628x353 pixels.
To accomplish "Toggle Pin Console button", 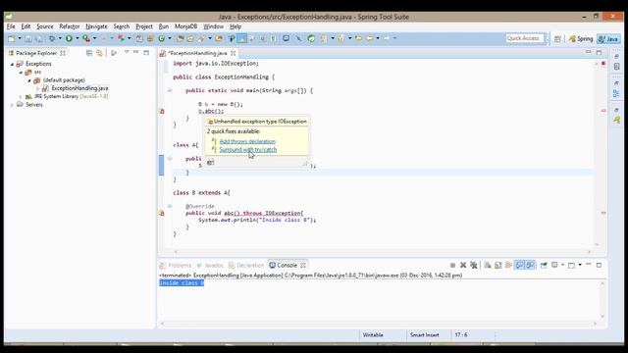I will [x=544, y=266].
